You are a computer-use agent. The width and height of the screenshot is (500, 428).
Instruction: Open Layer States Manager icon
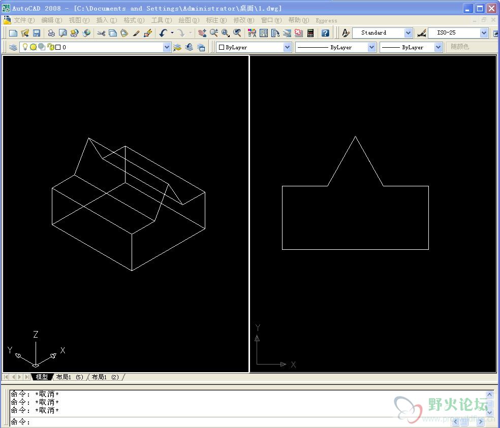coord(201,47)
